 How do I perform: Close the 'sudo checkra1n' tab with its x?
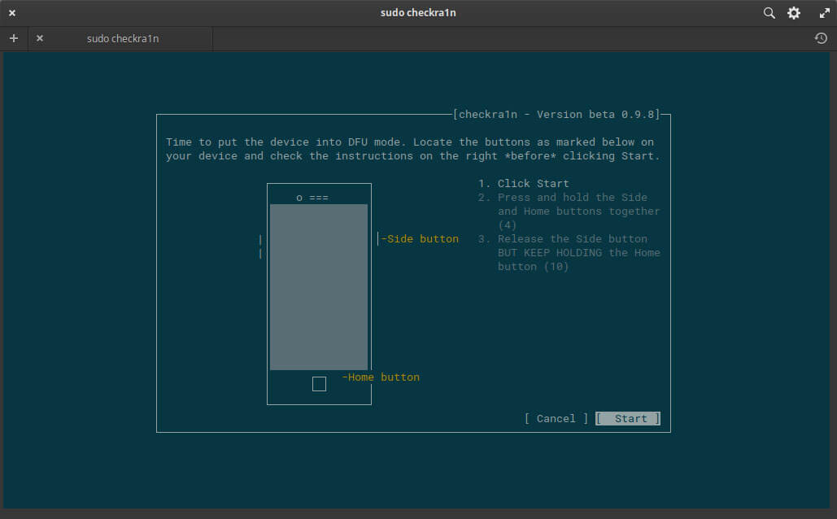pos(40,38)
